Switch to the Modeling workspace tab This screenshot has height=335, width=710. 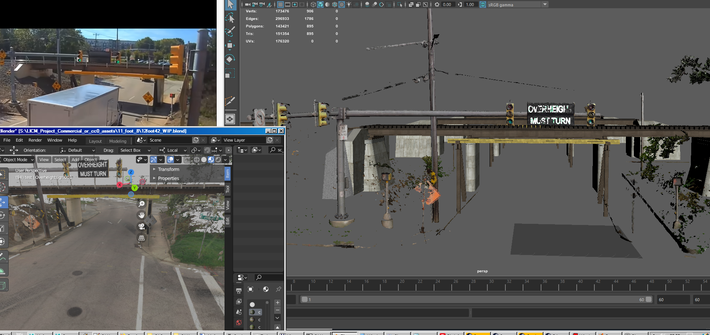tap(118, 141)
